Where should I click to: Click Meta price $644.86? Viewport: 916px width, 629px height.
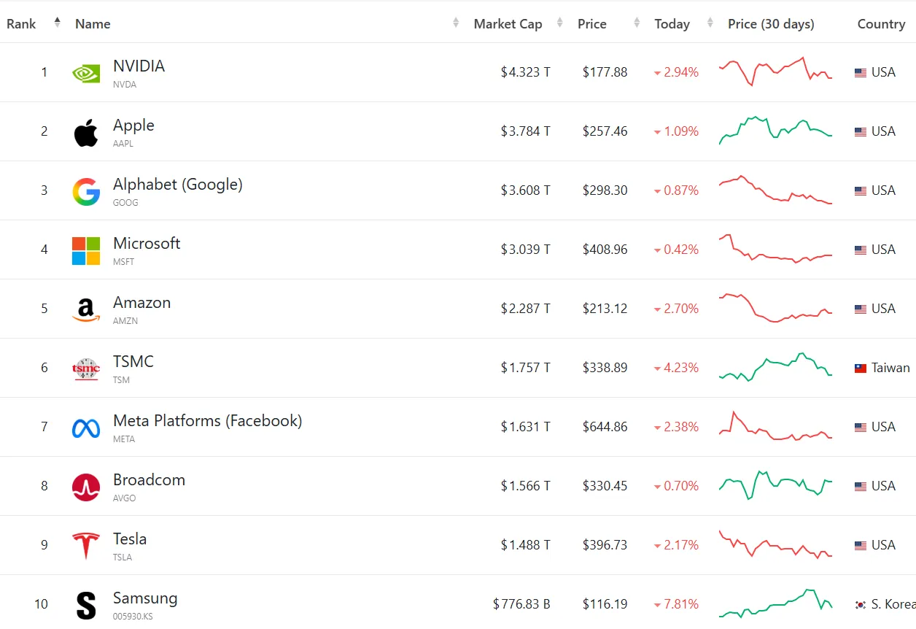pyautogui.click(x=605, y=427)
